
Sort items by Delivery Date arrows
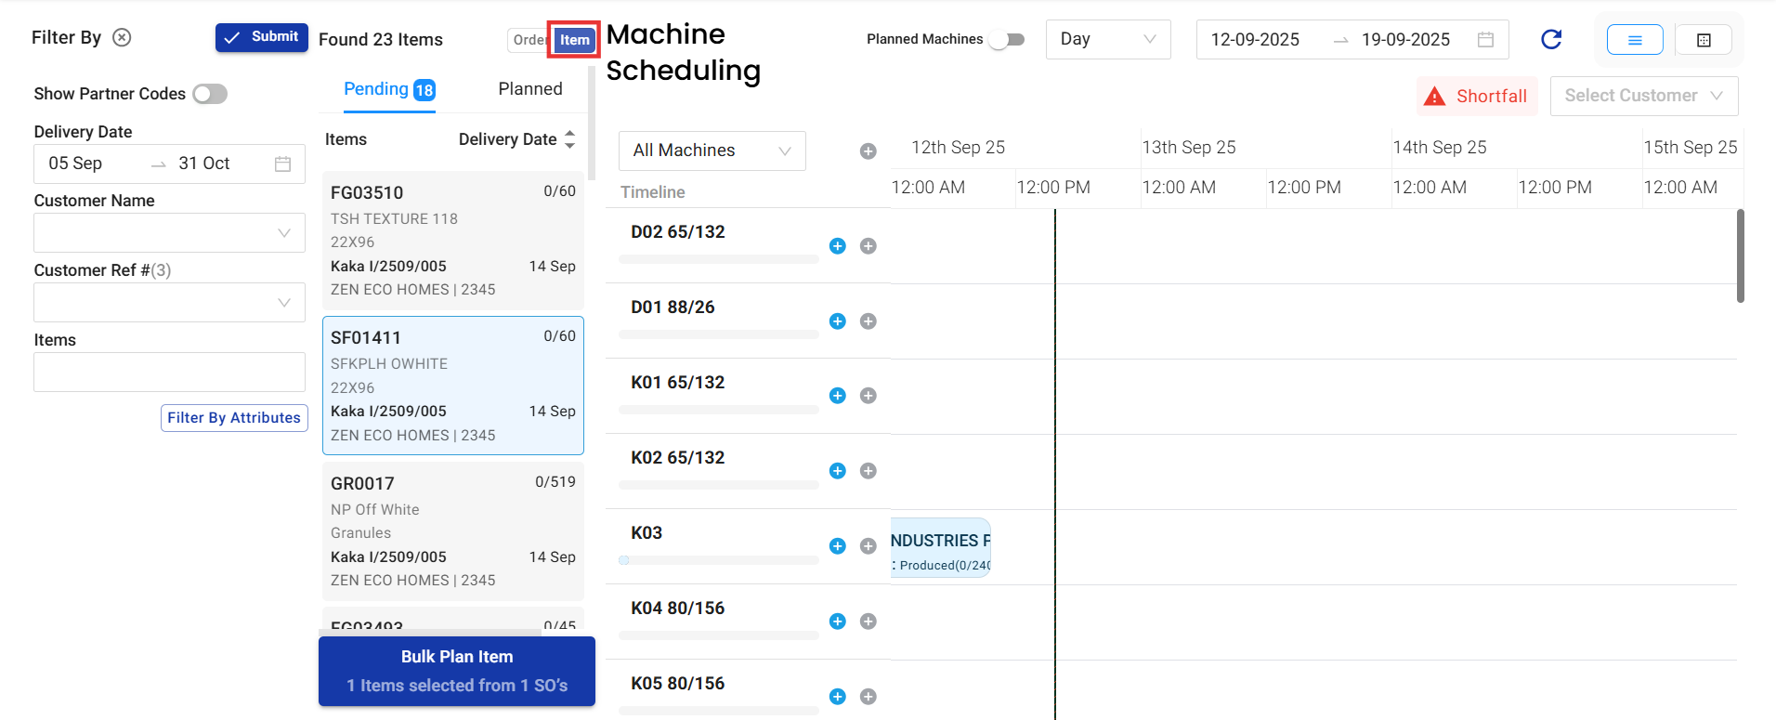coord(569,139)
